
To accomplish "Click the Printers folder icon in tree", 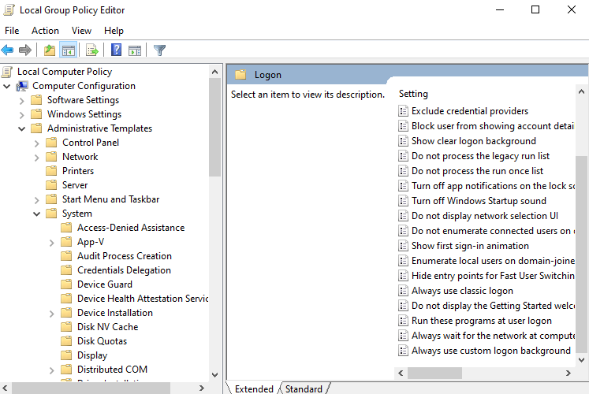I will pyautogui.click(x=51, y=171).
